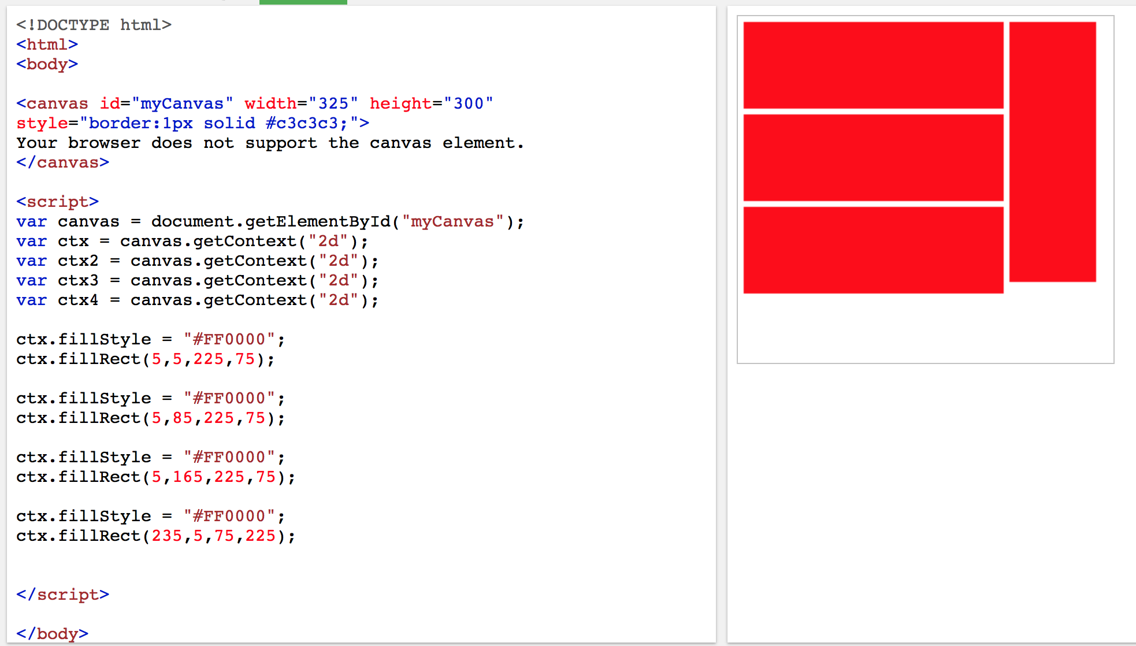Click the "var ctx4" declaration line
This screenshot has width=1136, height=646.
click(198, 300)
